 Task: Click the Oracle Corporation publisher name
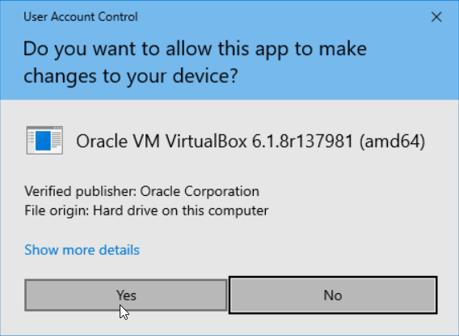pos(200,191)
